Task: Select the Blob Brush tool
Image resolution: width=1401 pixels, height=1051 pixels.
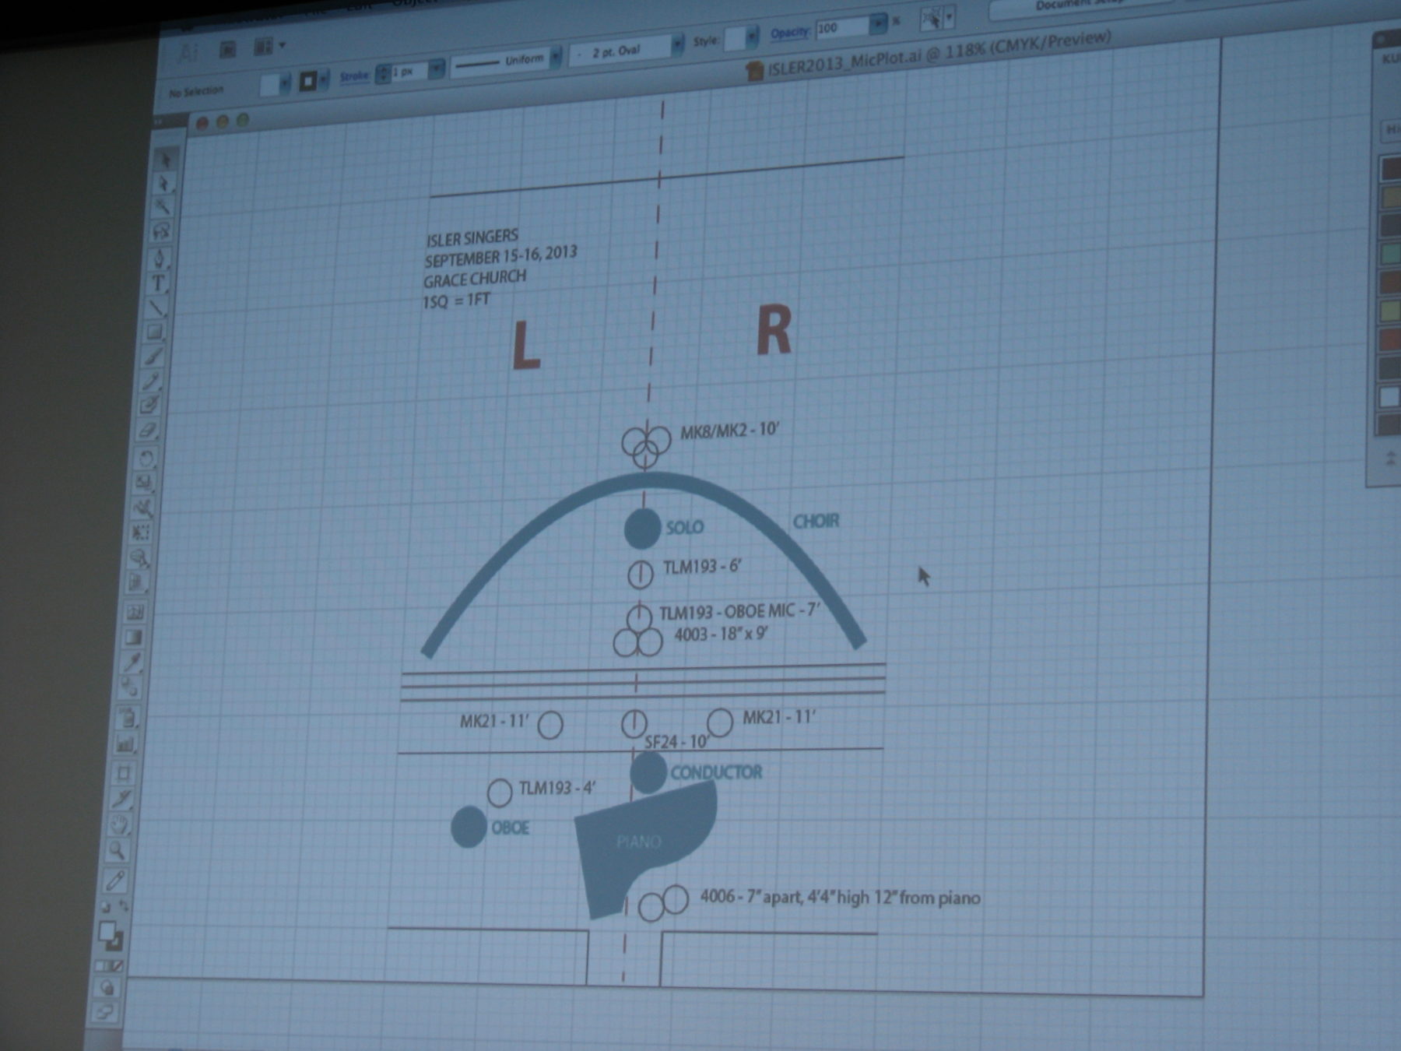Action: pos(151,406)
